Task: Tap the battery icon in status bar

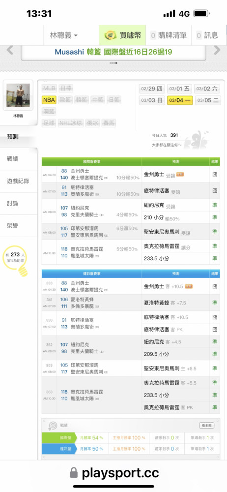Action: pyautogui.click(x=201, y=14)
